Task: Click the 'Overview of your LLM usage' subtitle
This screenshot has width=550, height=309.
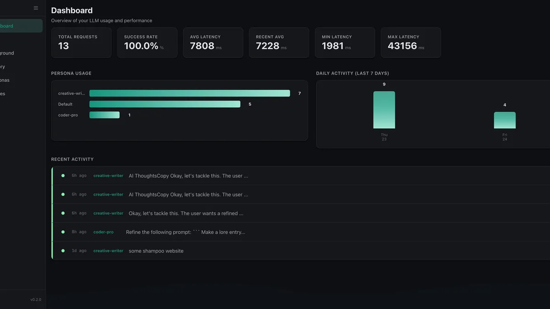Action: (x=102, y=21)
